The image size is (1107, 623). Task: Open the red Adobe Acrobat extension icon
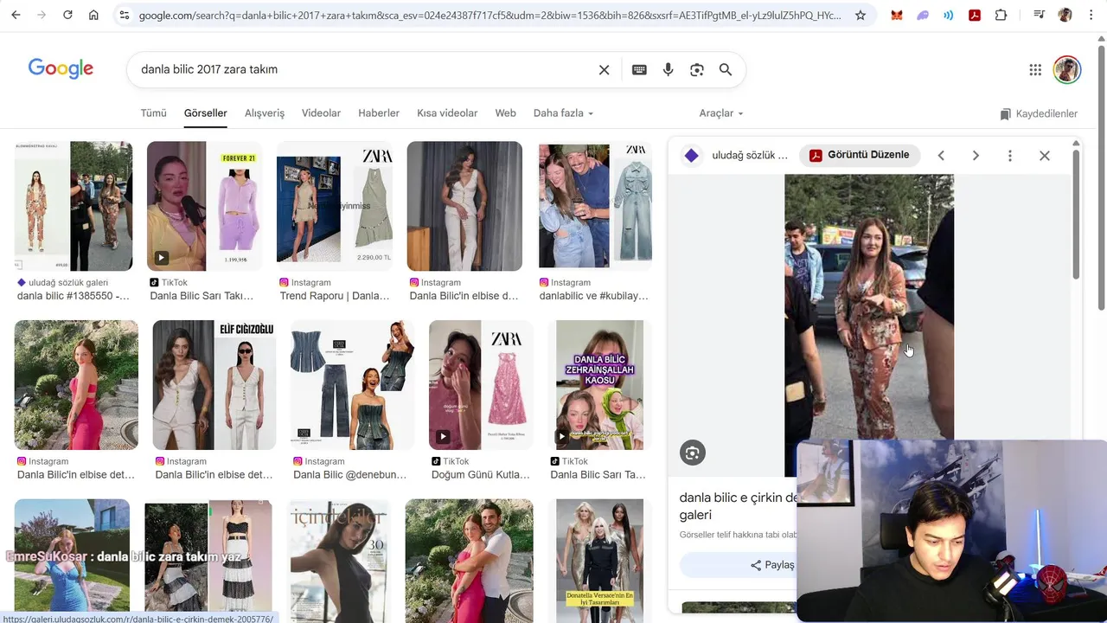click(975, 16)
